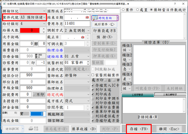Toggle the 存檔寫入IC卡 checkbox
Screen dimensions: 188x134
tap(93, 86)
